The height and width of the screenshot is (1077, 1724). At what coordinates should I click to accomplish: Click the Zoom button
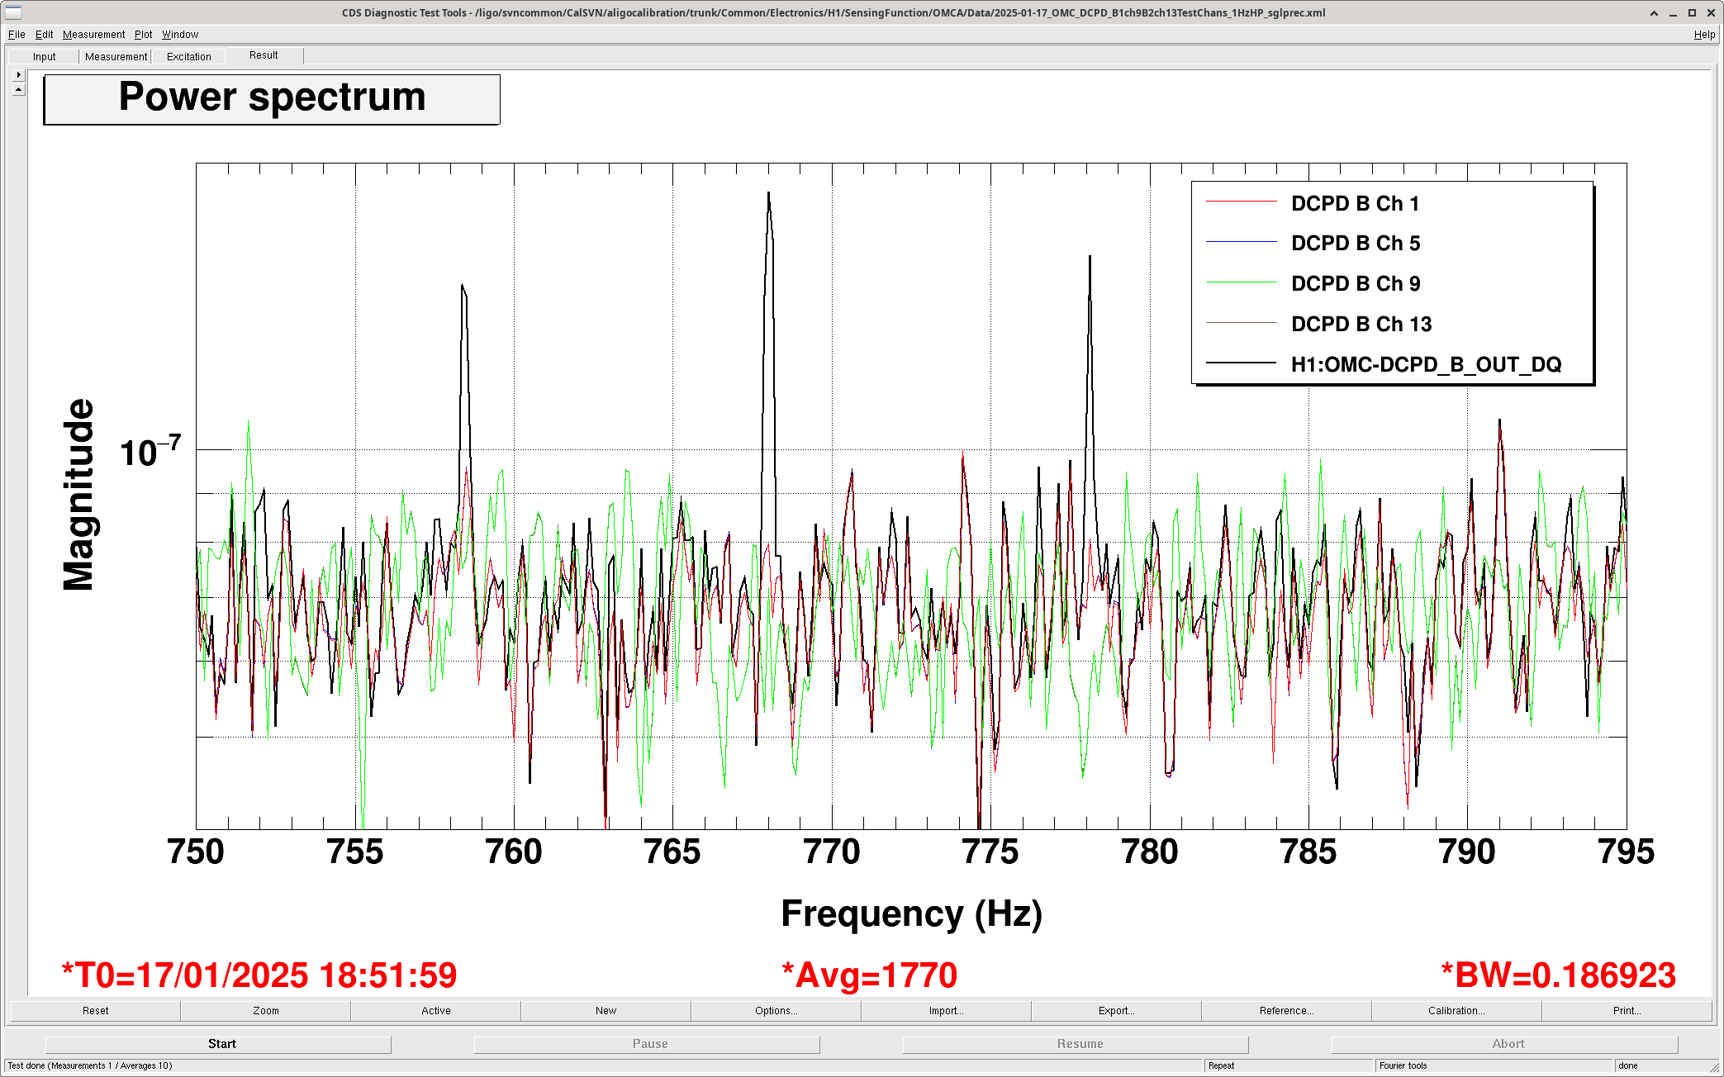coord(265,1010)
